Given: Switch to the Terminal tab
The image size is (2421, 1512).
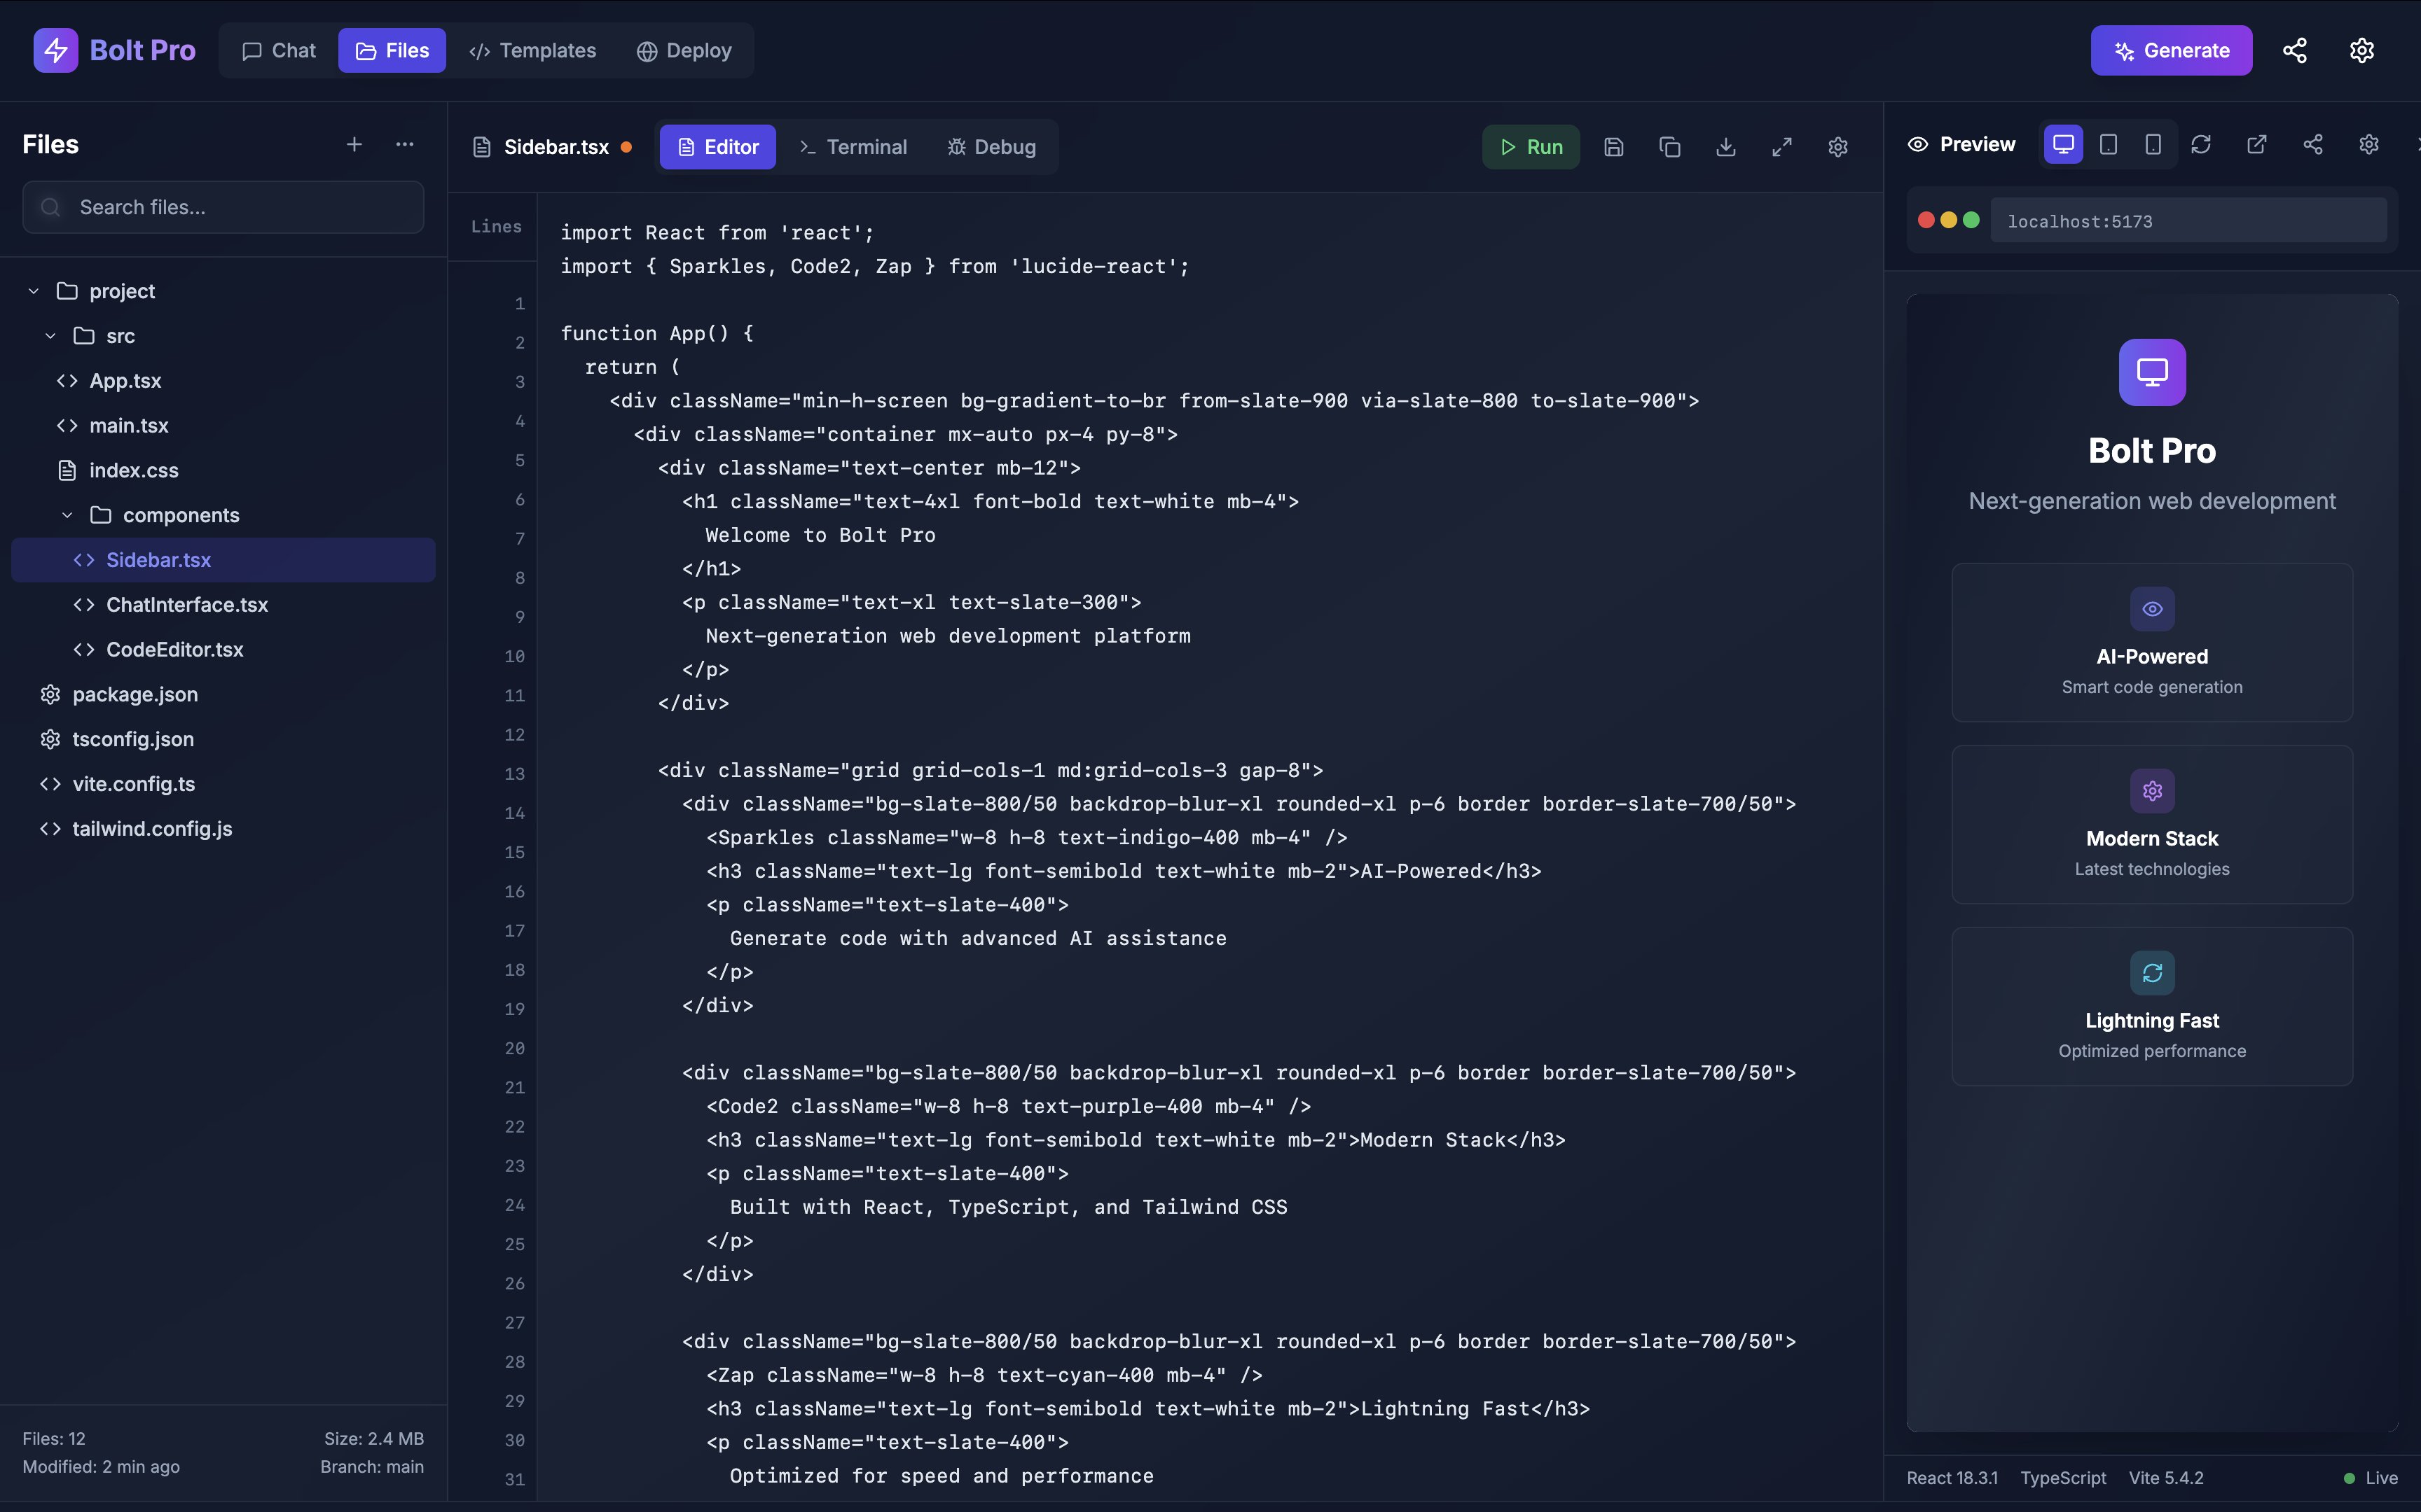Looking at the screenshot, I should 853,147.
